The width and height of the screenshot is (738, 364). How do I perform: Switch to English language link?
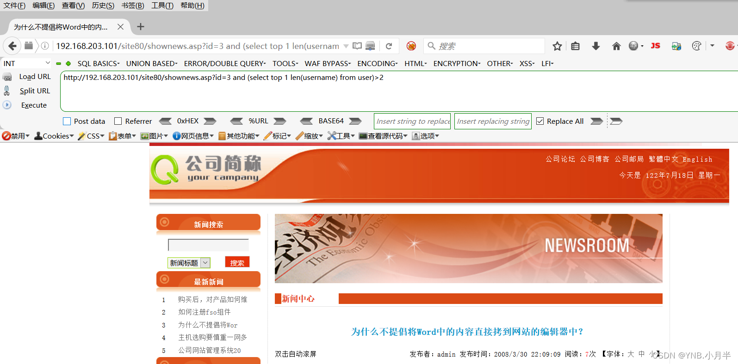click(x=697, y=159)
